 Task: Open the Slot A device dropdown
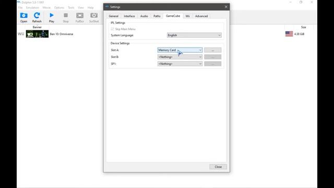(180, 50)
